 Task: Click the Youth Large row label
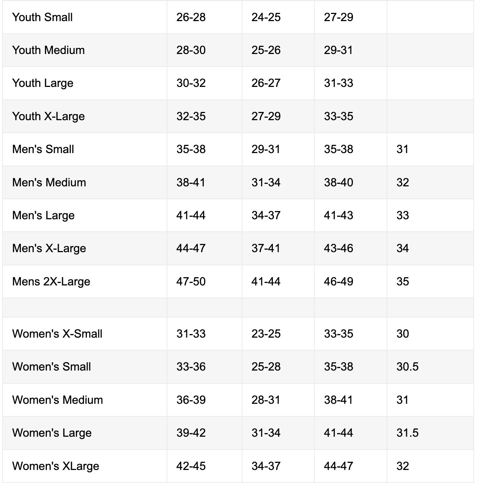[x=43, y=83]
